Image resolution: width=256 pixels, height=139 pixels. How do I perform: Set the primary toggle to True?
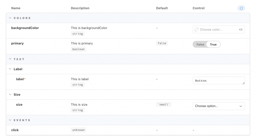(x=213, y=45)
